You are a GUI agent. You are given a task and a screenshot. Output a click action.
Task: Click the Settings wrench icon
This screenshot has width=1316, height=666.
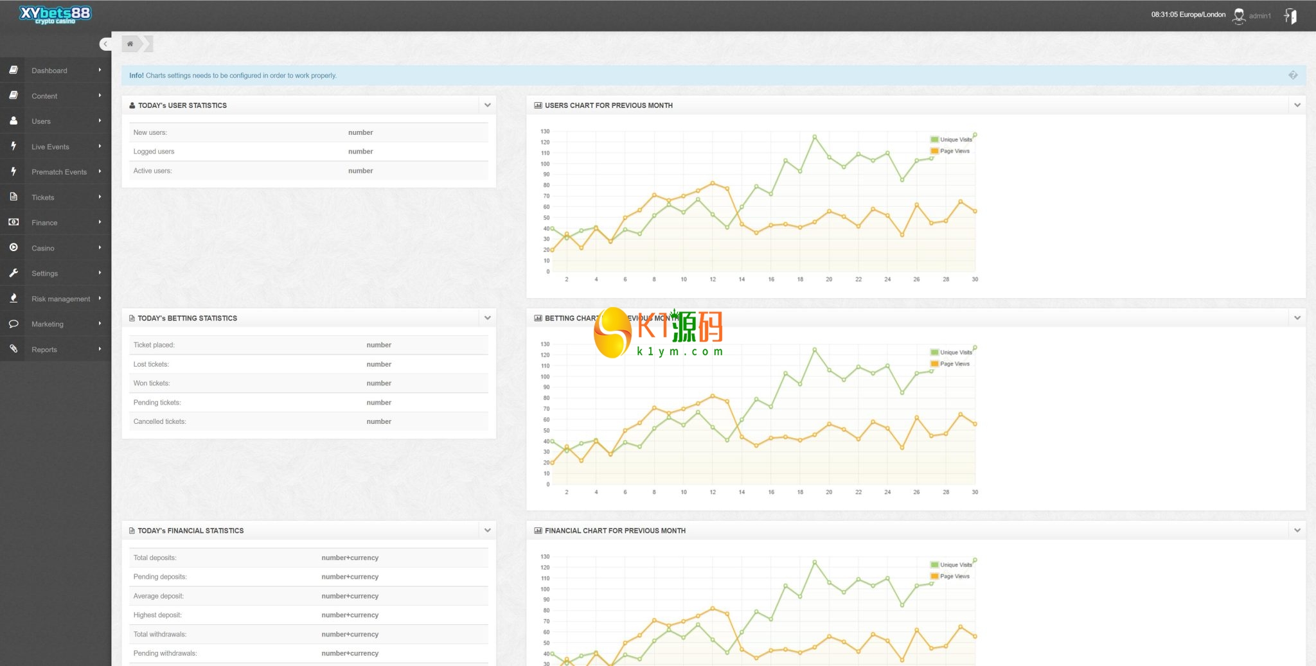(13, 272)
